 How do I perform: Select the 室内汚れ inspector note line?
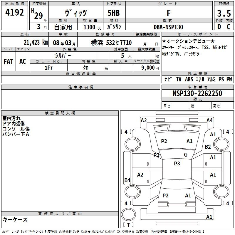coord(11,118)
